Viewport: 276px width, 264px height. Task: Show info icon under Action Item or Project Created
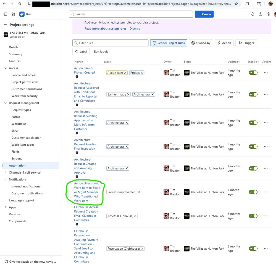[x=77, y=77]
